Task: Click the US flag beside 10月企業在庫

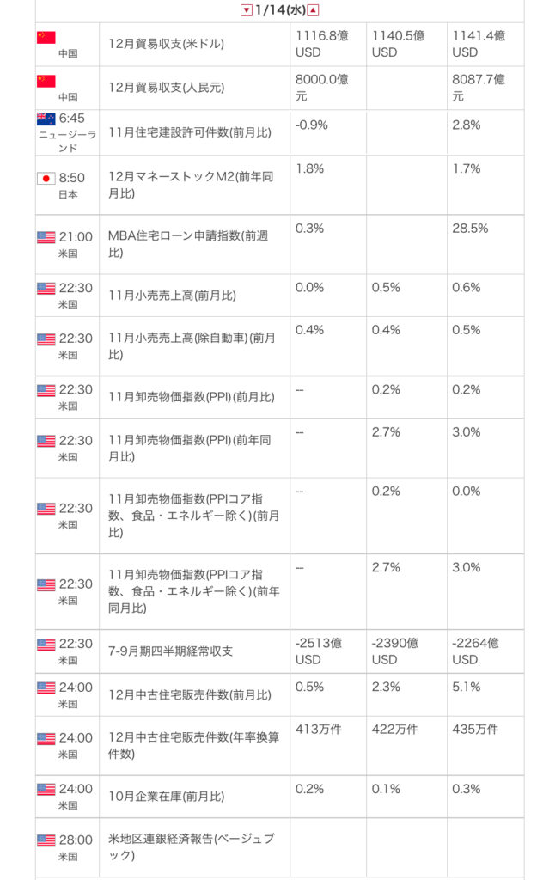Action: [x=46, y=790]
